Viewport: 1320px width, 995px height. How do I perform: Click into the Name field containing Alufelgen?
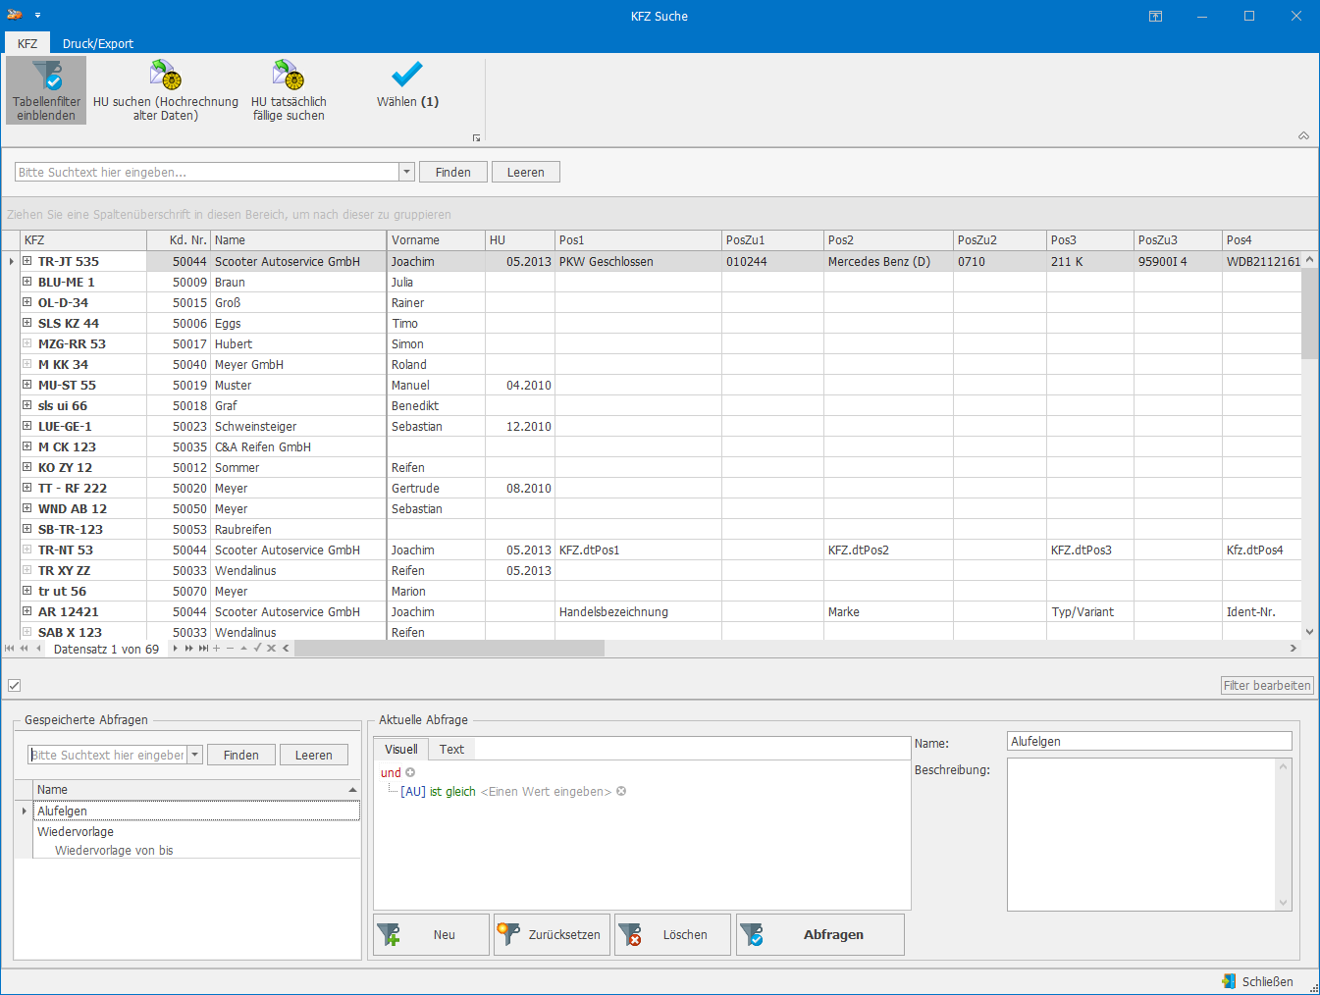tap(1149, 741)
